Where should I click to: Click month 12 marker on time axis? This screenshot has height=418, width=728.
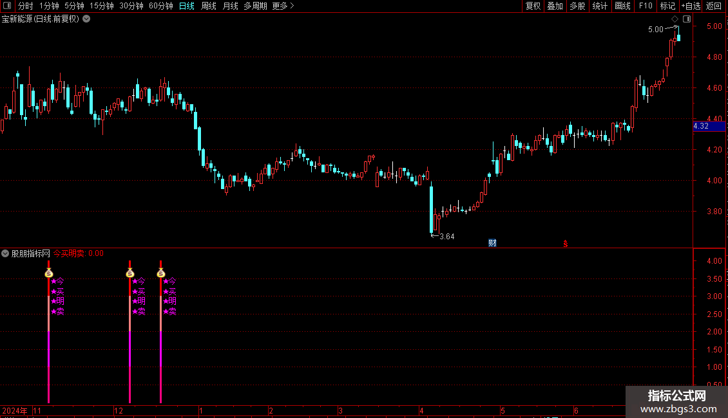click(x=119, y=410)
